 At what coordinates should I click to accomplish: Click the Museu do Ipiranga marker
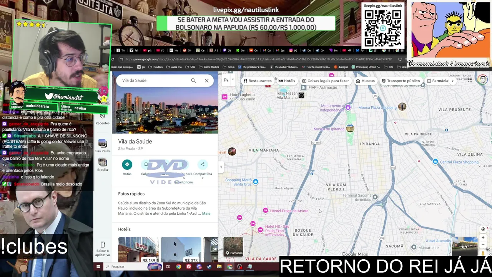coord(350,128)
